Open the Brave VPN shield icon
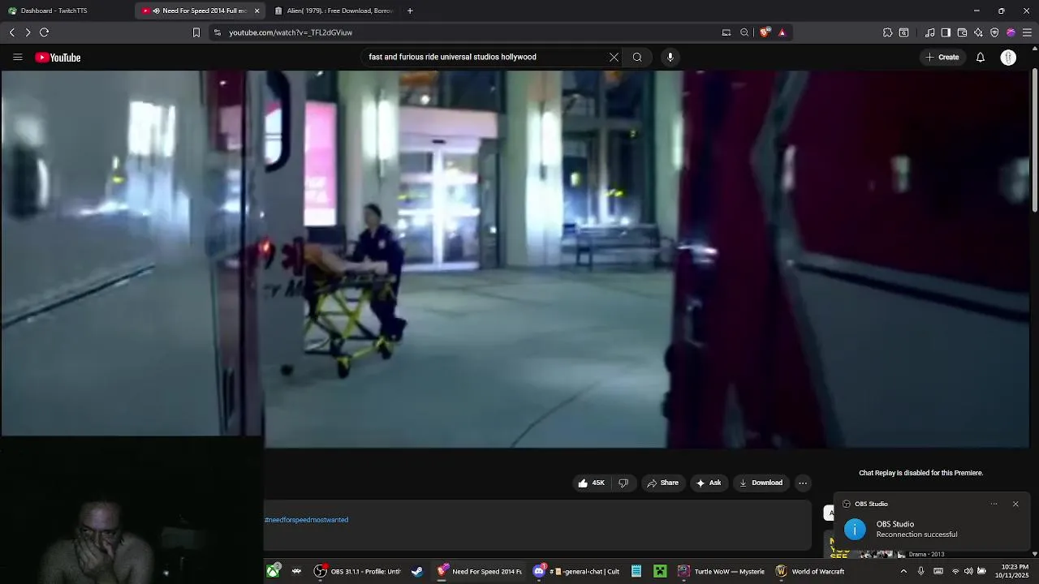Viewport: 1039px width, 584px height. [994, 32]
